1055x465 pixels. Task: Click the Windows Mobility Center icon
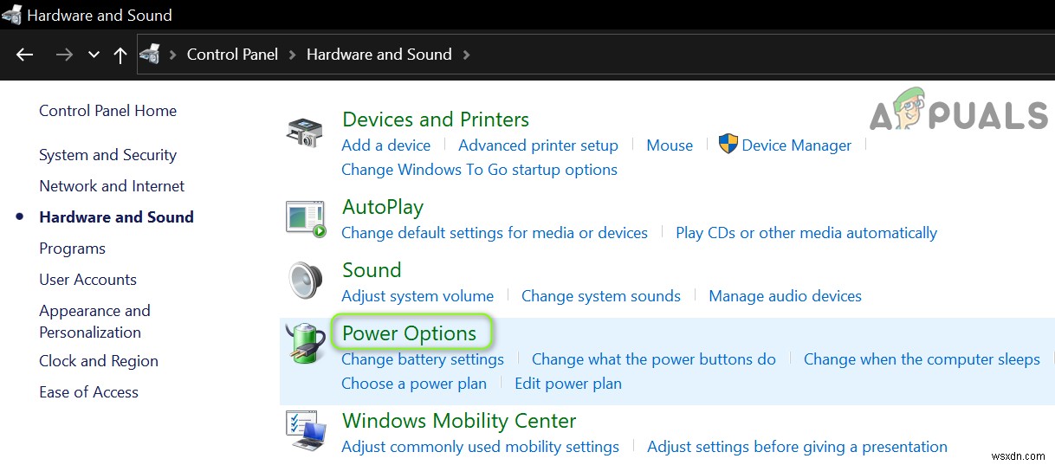(306, 430)
